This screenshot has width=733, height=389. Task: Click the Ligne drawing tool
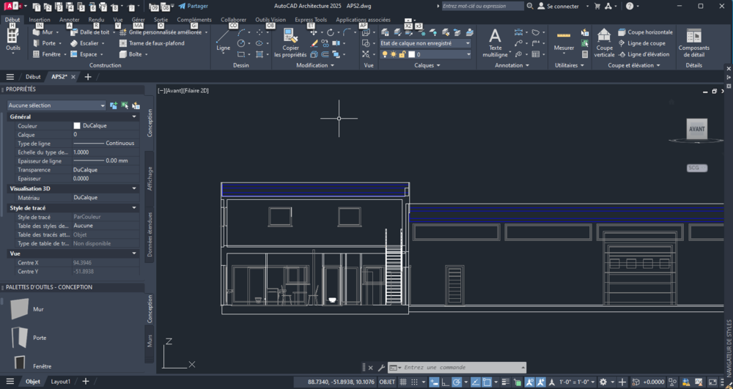pos(223,40)
